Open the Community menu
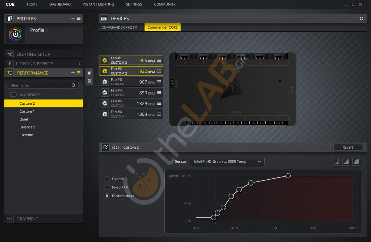Viewport: 371px width, 242px height. (x=165, y=4)
